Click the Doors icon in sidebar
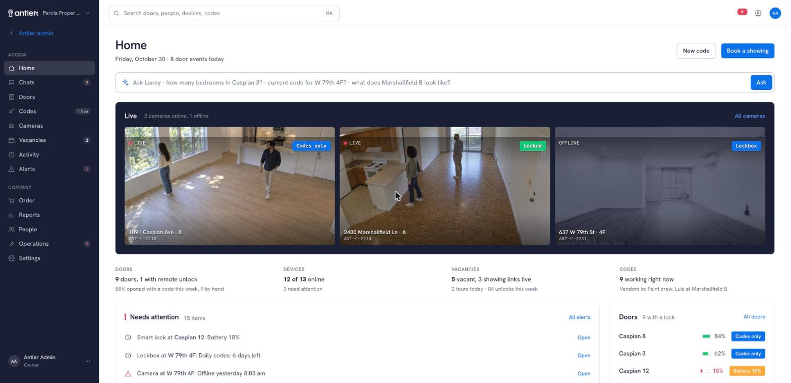The image size is (791, 383). 12,97
